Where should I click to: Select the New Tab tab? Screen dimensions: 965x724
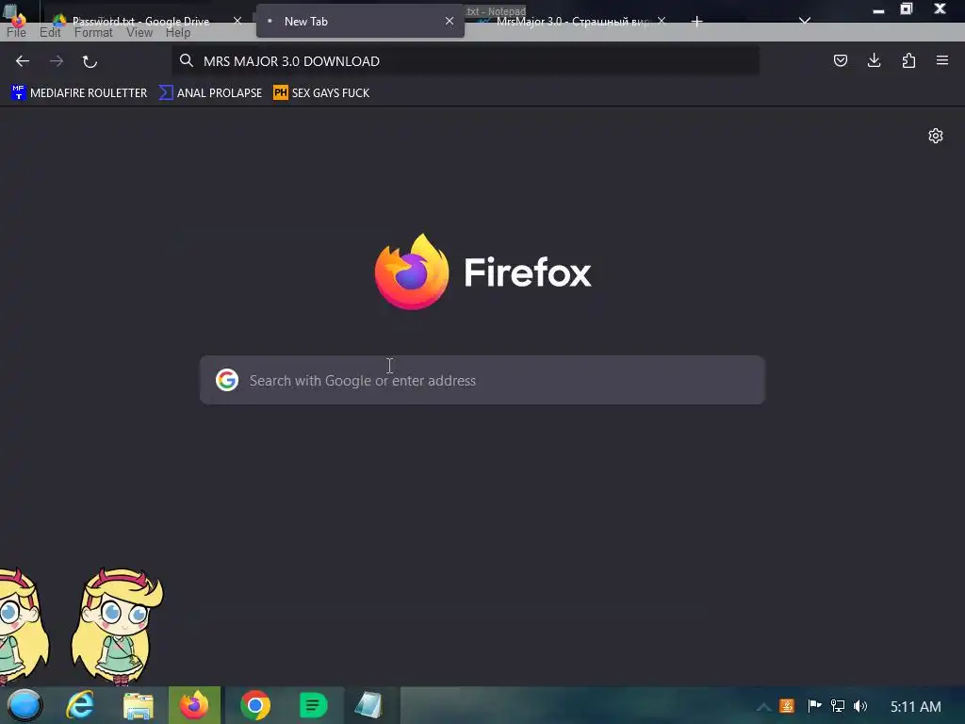(360, 21)
